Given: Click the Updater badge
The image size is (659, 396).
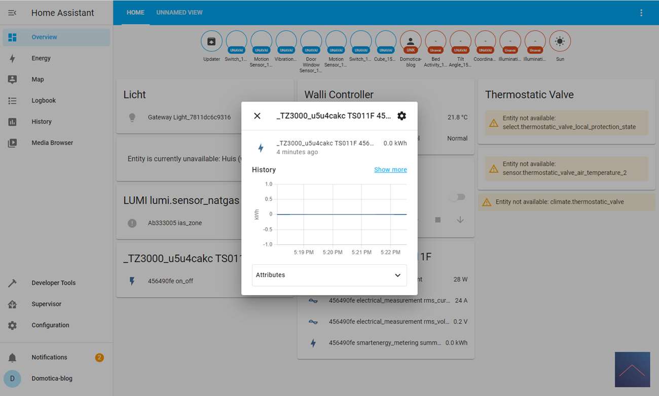Looking at the screenshot, I should pyautogui.click(x=211, y=42).
